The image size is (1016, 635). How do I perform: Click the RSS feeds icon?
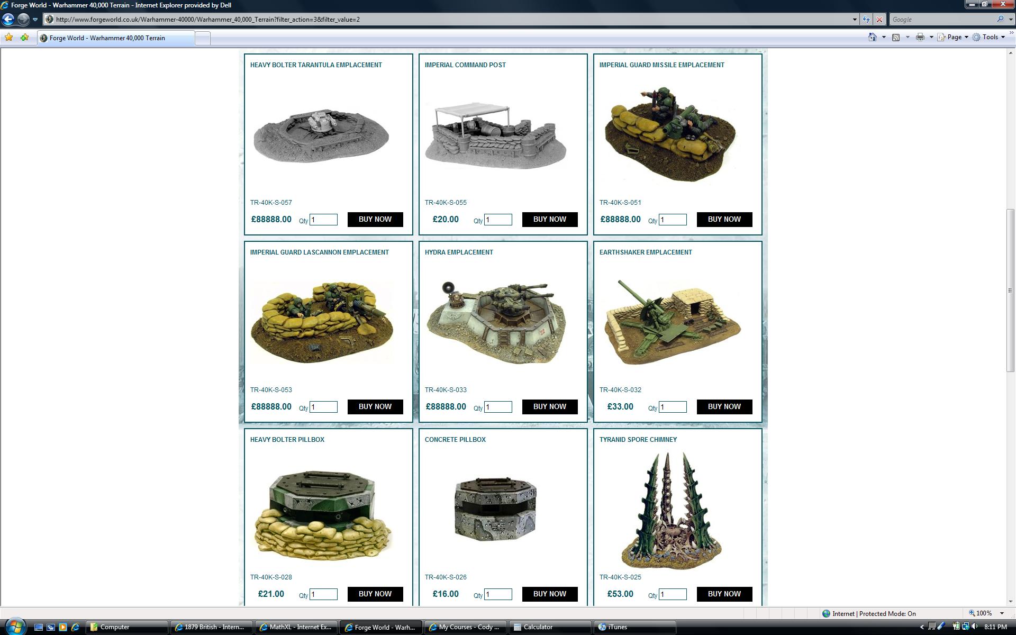896,37
